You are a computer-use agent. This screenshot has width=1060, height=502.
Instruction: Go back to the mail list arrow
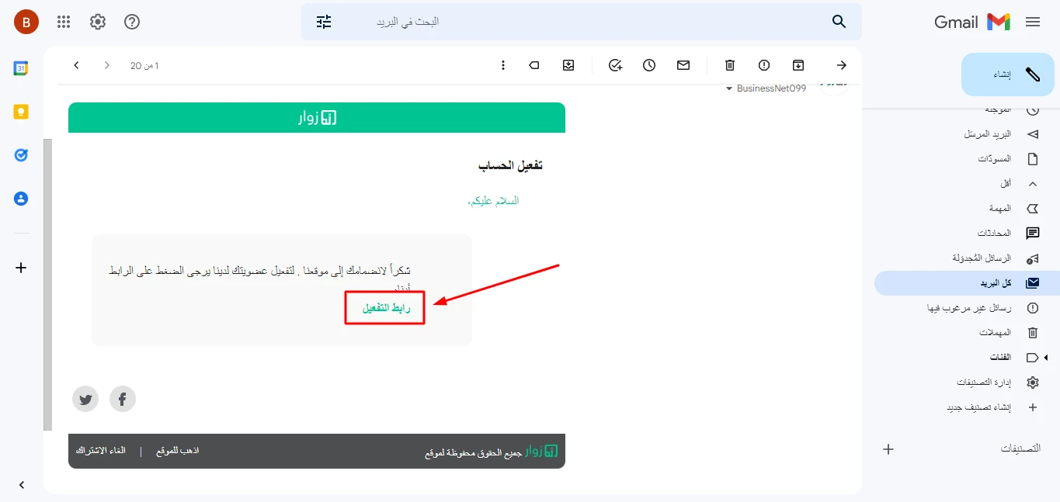pyautogui.click(x=842, y=65)
